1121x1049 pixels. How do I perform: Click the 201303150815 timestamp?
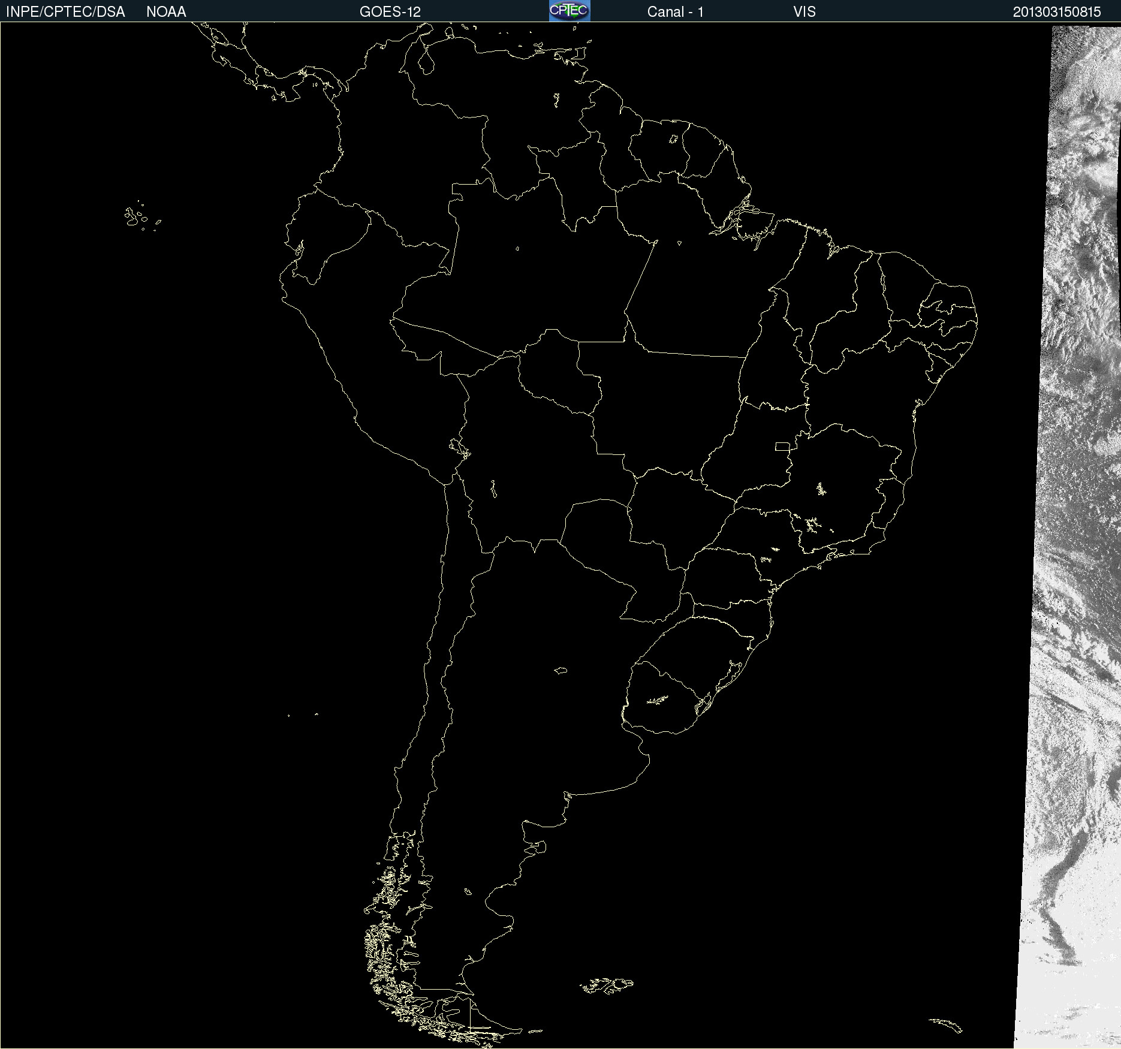tap(1057, 12)
